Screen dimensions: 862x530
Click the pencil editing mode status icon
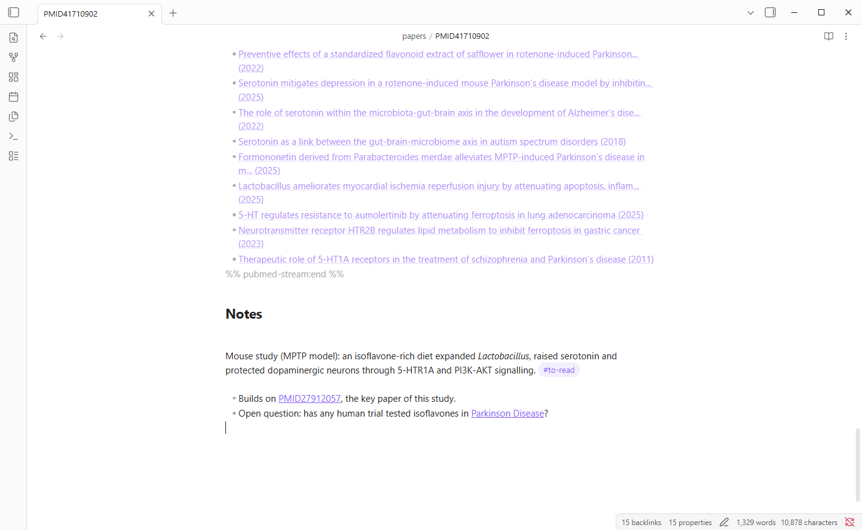724,522
